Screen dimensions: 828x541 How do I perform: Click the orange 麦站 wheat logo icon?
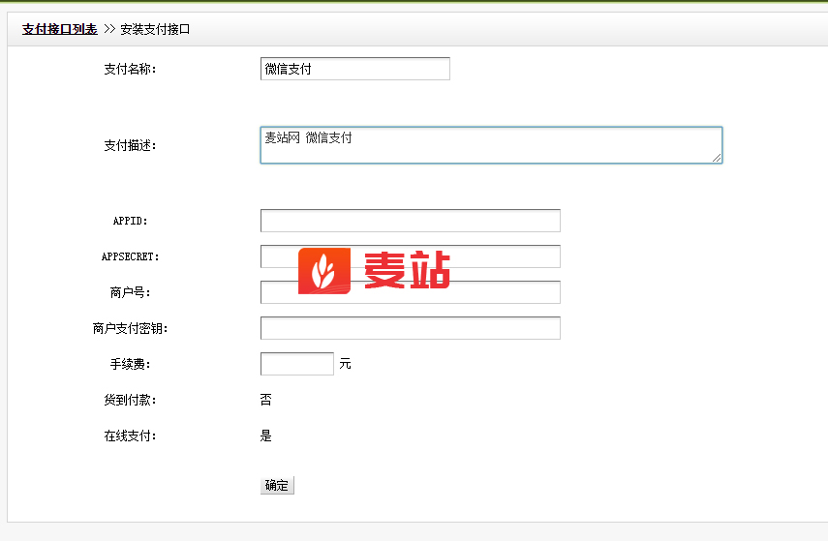coord(323,271)
